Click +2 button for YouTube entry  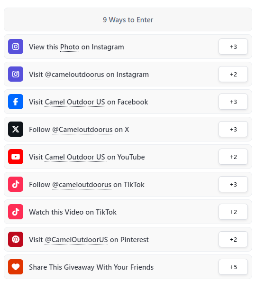pyautogui.click(x=233, y=157)
